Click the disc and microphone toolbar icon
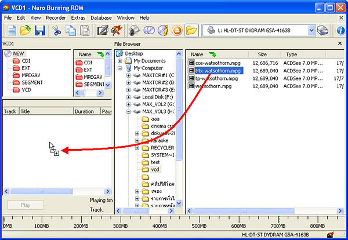Image resolution: width=348 pixels, height=240 pixels. tap(135, 30)
